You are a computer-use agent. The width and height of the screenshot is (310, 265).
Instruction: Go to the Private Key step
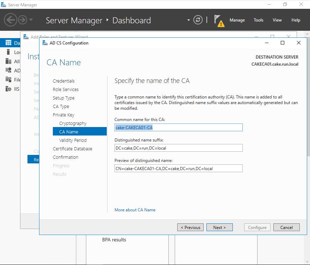click(63, 115)
